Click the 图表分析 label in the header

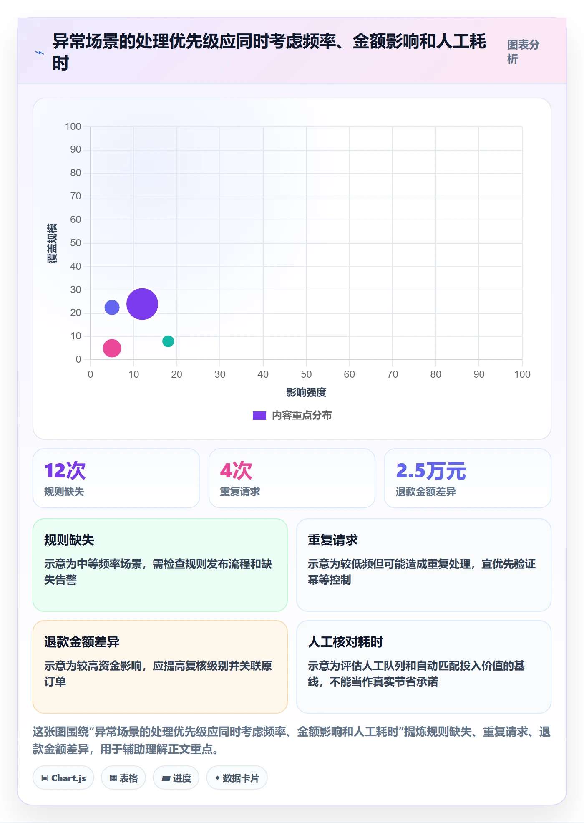(x=523, y=52)
